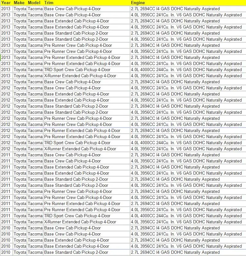Click the 2011 TRD Sport Crew Cab trim cell

click(x=86, y=216)
